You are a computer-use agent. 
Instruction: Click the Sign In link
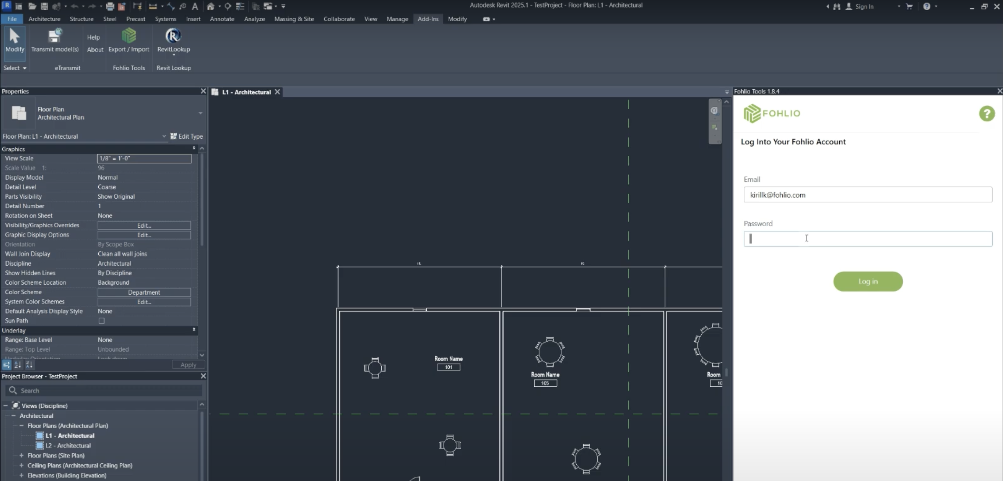click(864, 6)
